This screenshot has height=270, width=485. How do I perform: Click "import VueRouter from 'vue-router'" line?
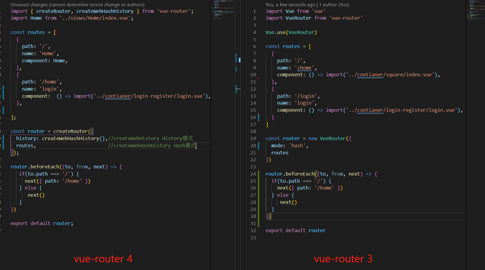(x=314, y=18)
